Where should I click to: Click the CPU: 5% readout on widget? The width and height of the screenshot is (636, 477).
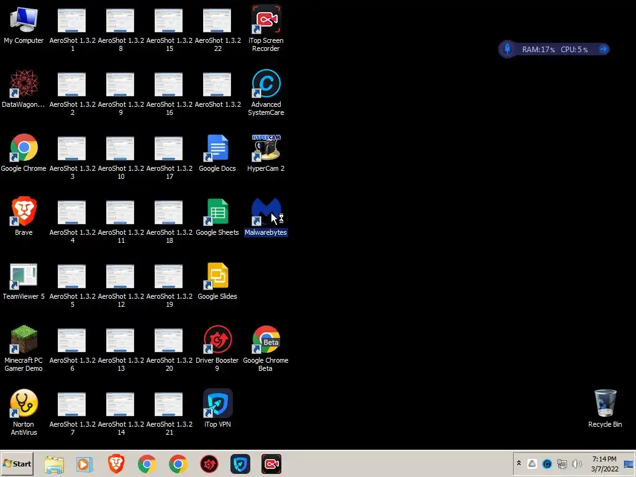coord(574,50)
